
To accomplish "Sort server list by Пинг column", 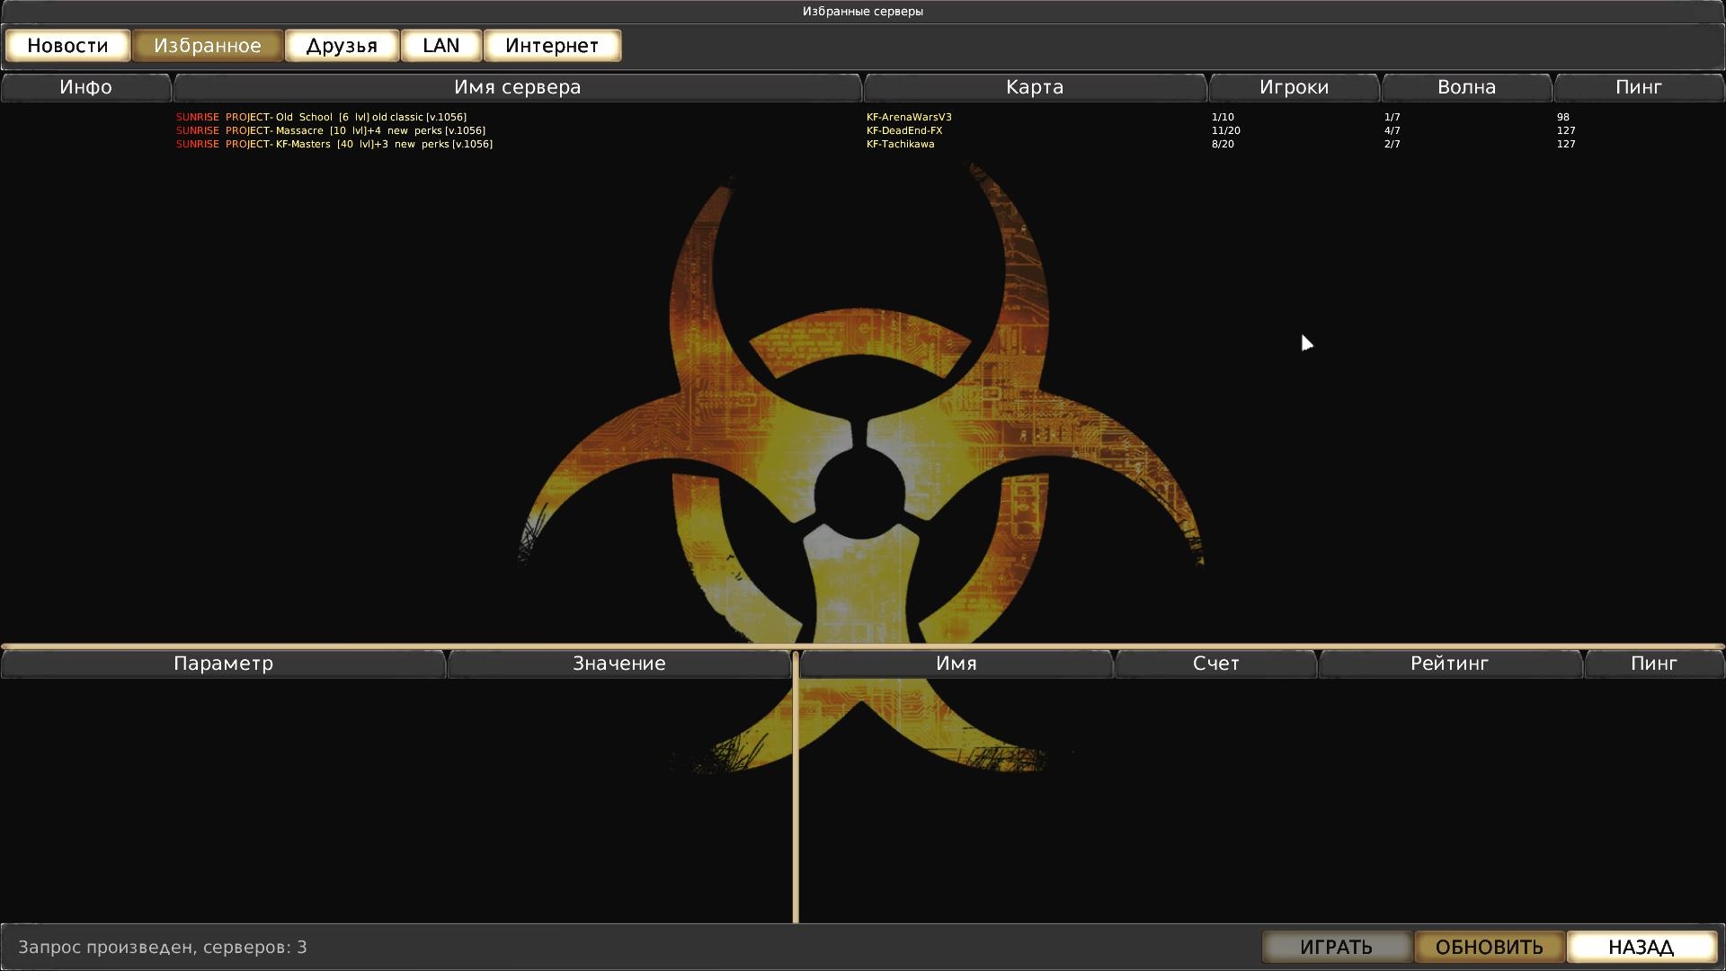I will click(1638, 87).
